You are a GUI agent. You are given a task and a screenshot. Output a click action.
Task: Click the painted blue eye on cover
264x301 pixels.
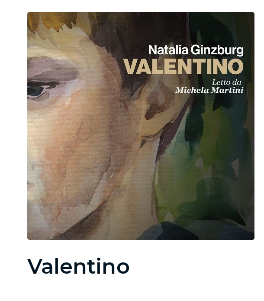click(x=35, y=91)
